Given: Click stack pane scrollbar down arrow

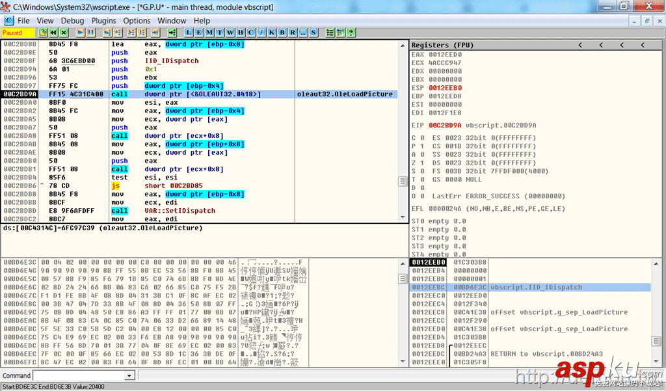Looking at the screenshot, I should (x=656, y=362).
